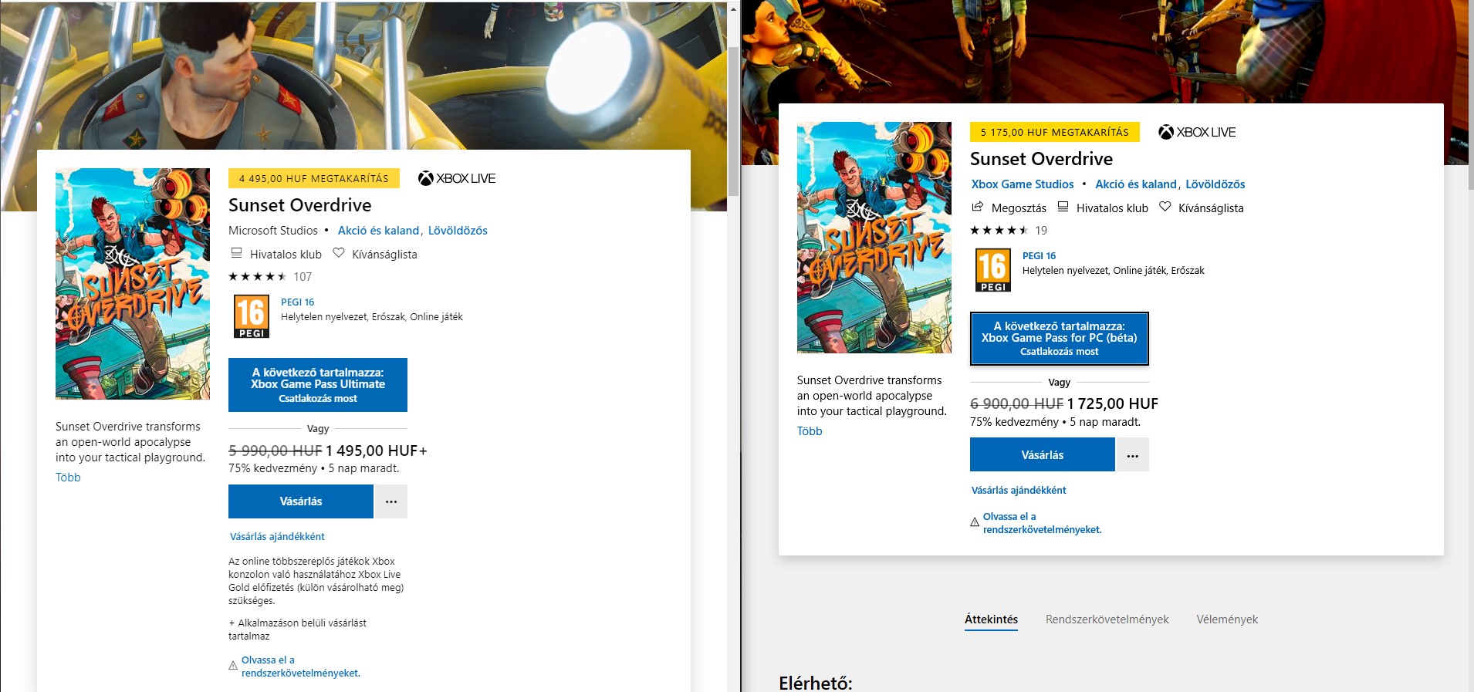Open the Vélemények tab
Screen dimensions: 1474x692
[1227, 619]
